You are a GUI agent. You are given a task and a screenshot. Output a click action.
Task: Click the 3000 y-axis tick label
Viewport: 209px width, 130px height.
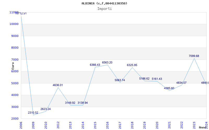point(15,107)
